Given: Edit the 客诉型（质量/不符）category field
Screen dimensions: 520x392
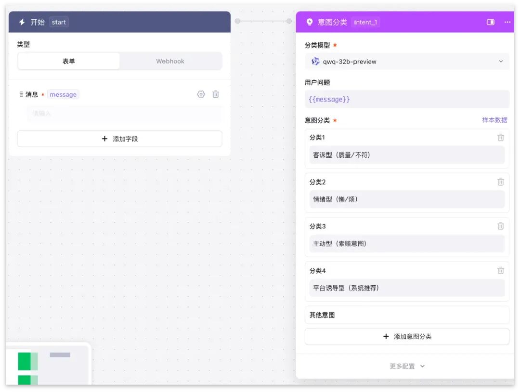Looking at the screenshot, I should click(407, 155).
